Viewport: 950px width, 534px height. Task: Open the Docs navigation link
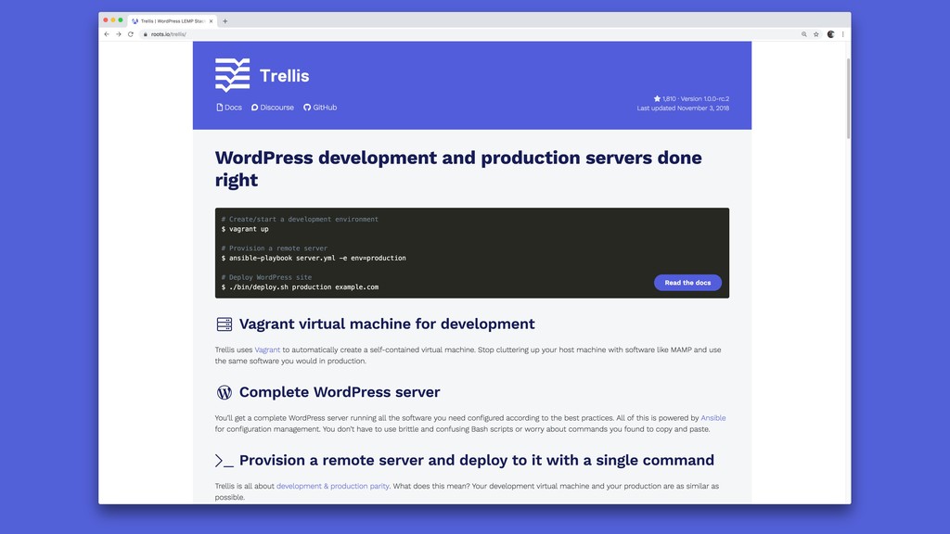[x=229, y=108]
